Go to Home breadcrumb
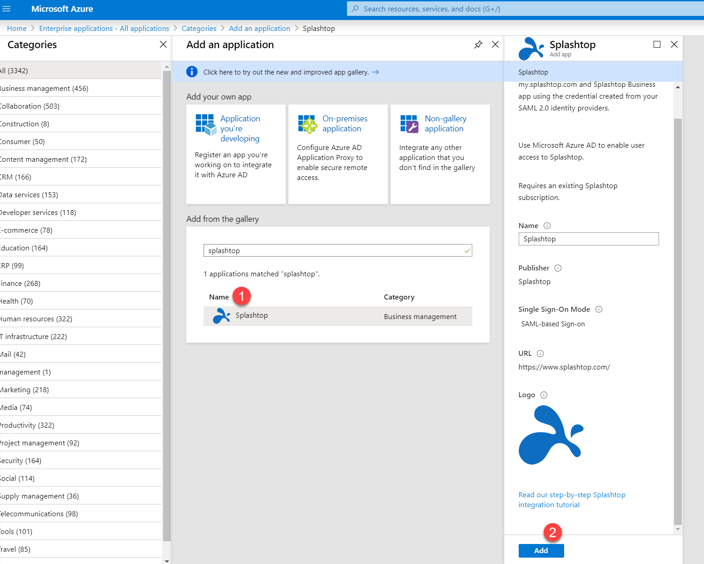Screen dimensions: 704x564 point(17,28)
